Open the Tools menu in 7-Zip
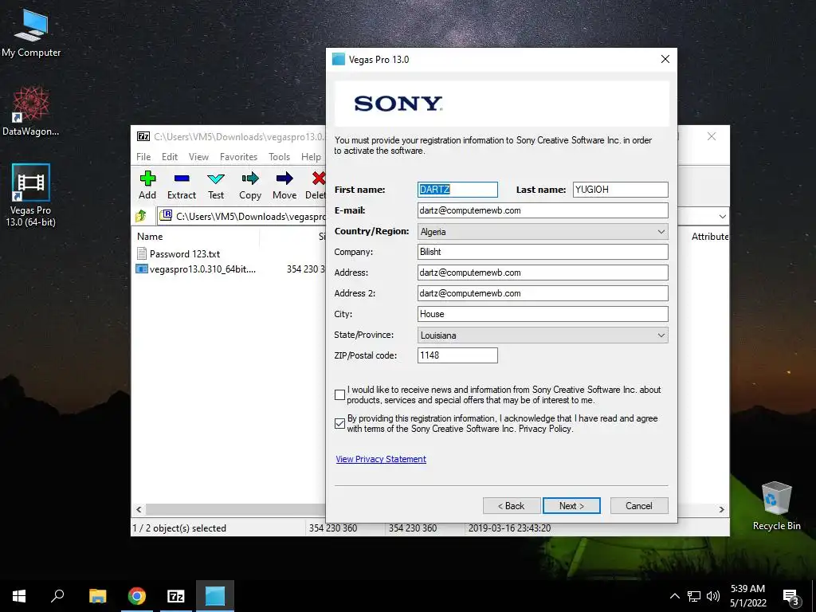Screen dimensions: 816x612 tap(279, 157)
